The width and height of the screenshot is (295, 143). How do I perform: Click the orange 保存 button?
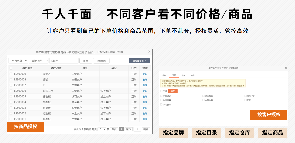[173, 91]
